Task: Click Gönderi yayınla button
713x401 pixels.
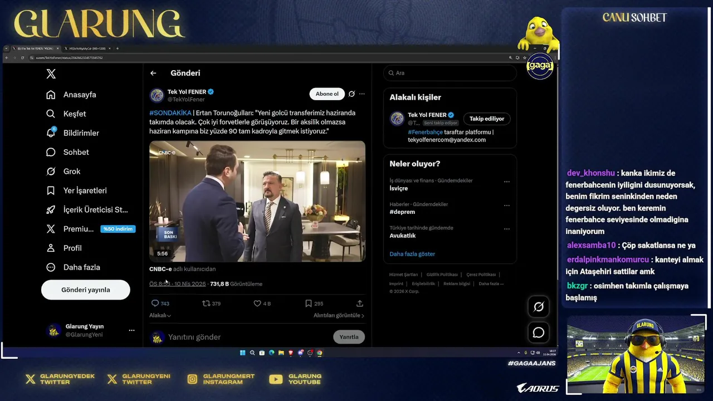Action: coord(86,290)
